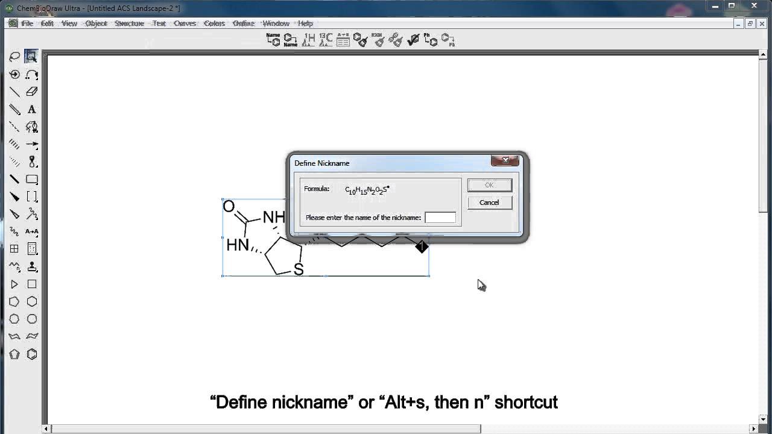772x434 pixels.
Task: Select the Lasso selection tool
Action: click(x=14, y=57)
